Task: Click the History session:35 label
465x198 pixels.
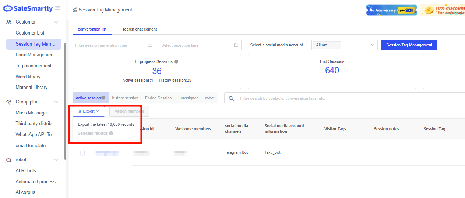Action: (x=175, y=80)
